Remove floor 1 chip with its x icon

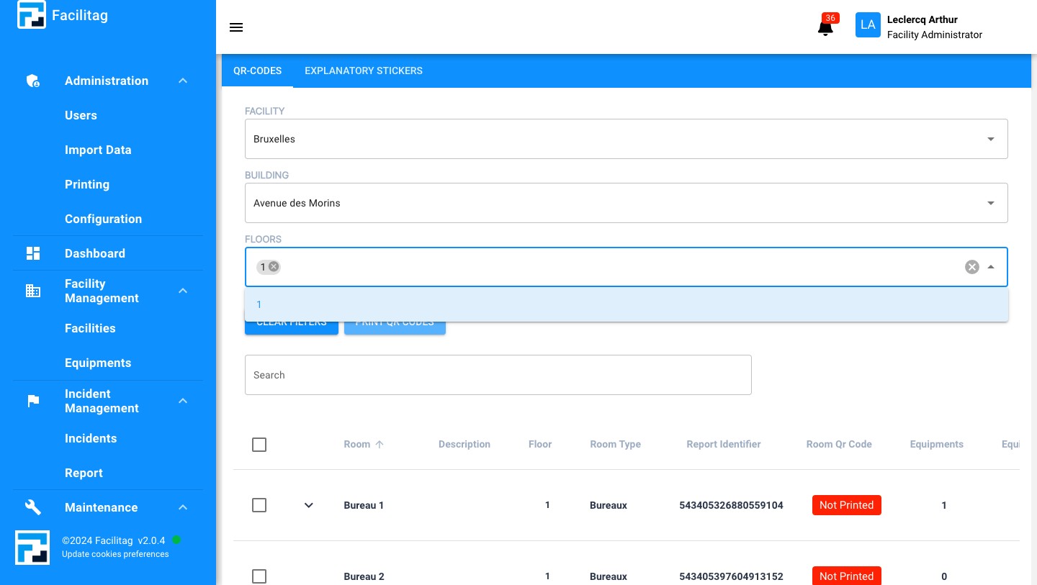click(274, 267)
